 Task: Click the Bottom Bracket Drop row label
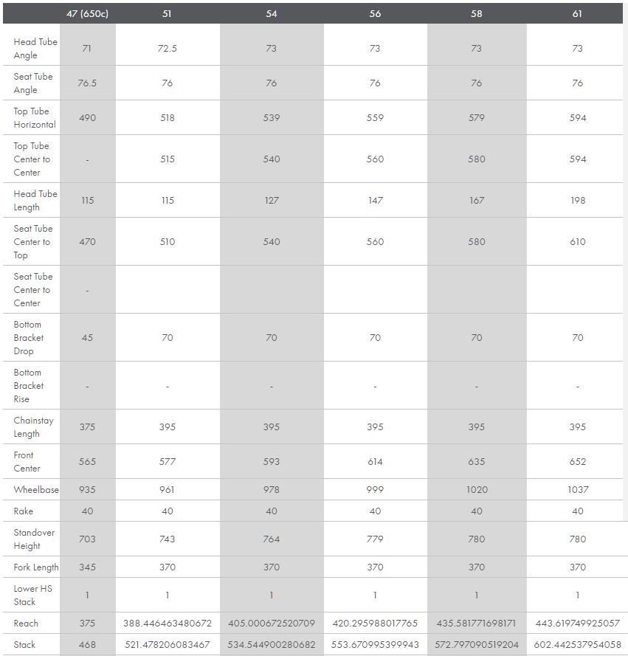[x=30, y=338]
